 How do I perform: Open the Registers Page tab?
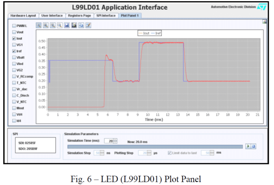pos(80,15)
